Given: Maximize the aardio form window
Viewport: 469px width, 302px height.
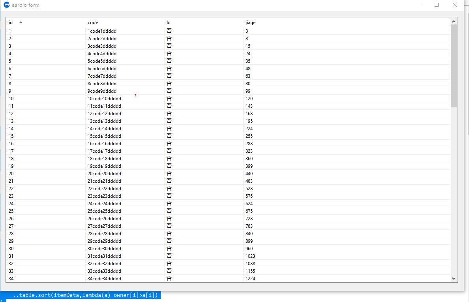Looking at the screenshot, I should point(437,5).
